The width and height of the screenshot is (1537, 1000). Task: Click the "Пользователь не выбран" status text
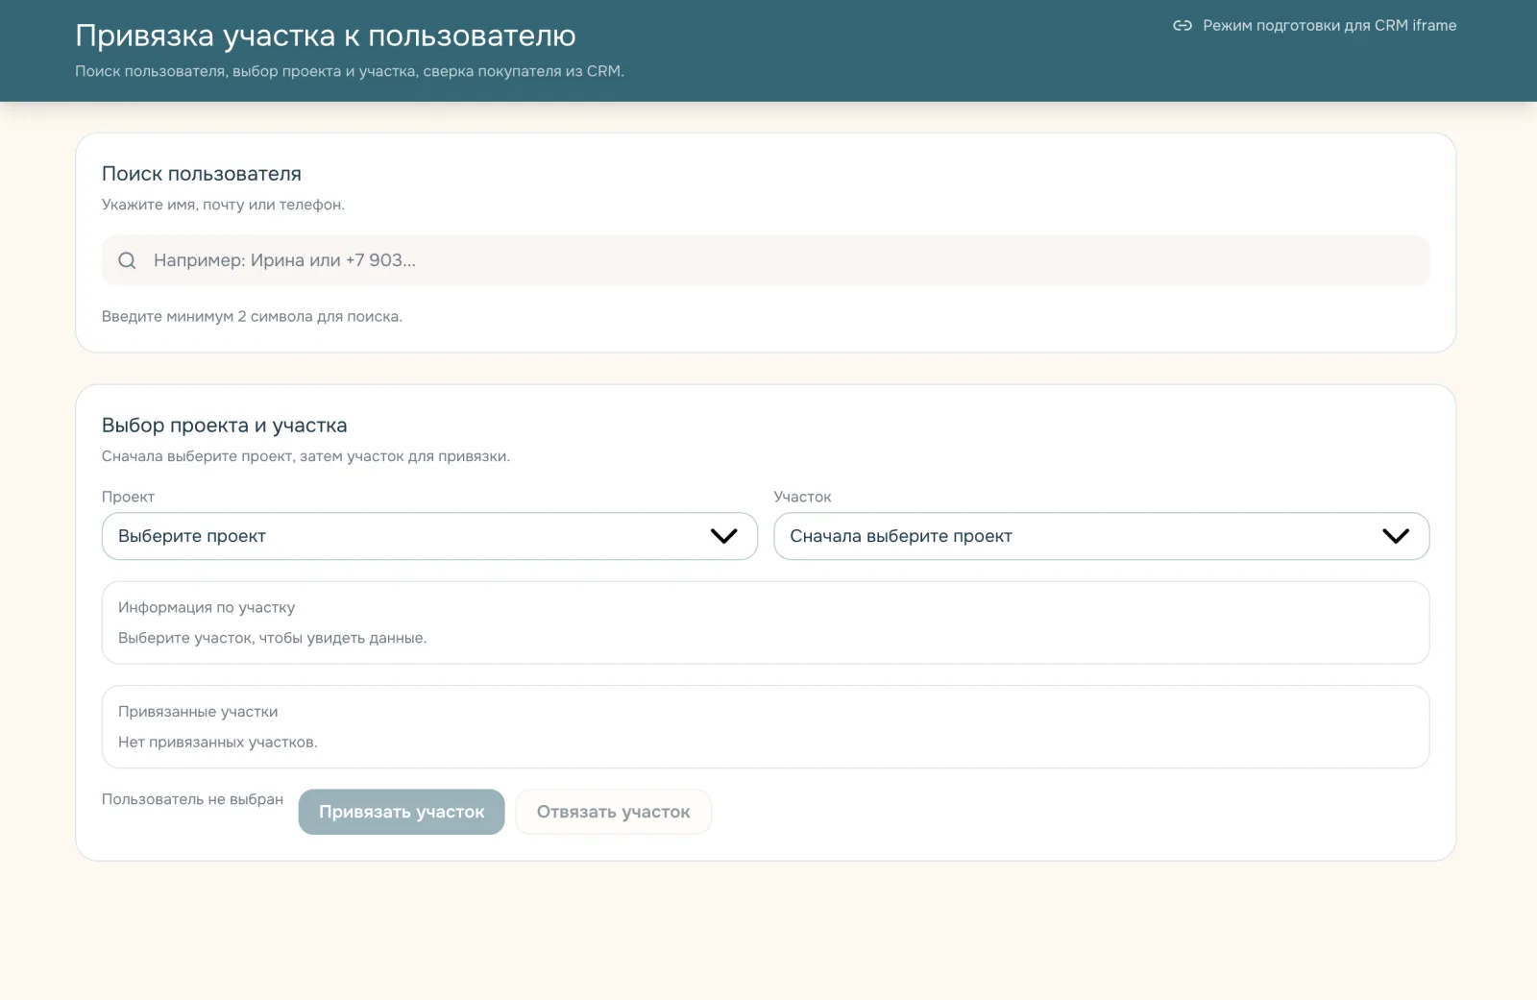[192, 799]
